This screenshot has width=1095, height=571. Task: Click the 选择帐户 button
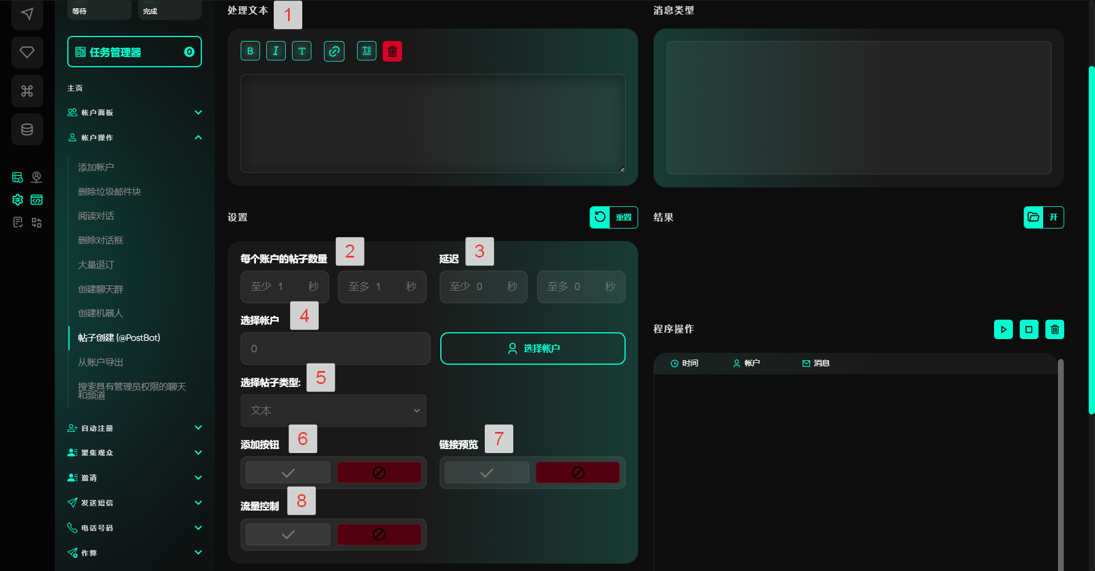[533, 348]
